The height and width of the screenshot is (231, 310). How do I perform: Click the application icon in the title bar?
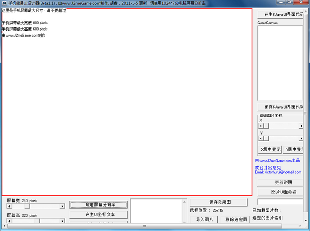pos(4,3)
